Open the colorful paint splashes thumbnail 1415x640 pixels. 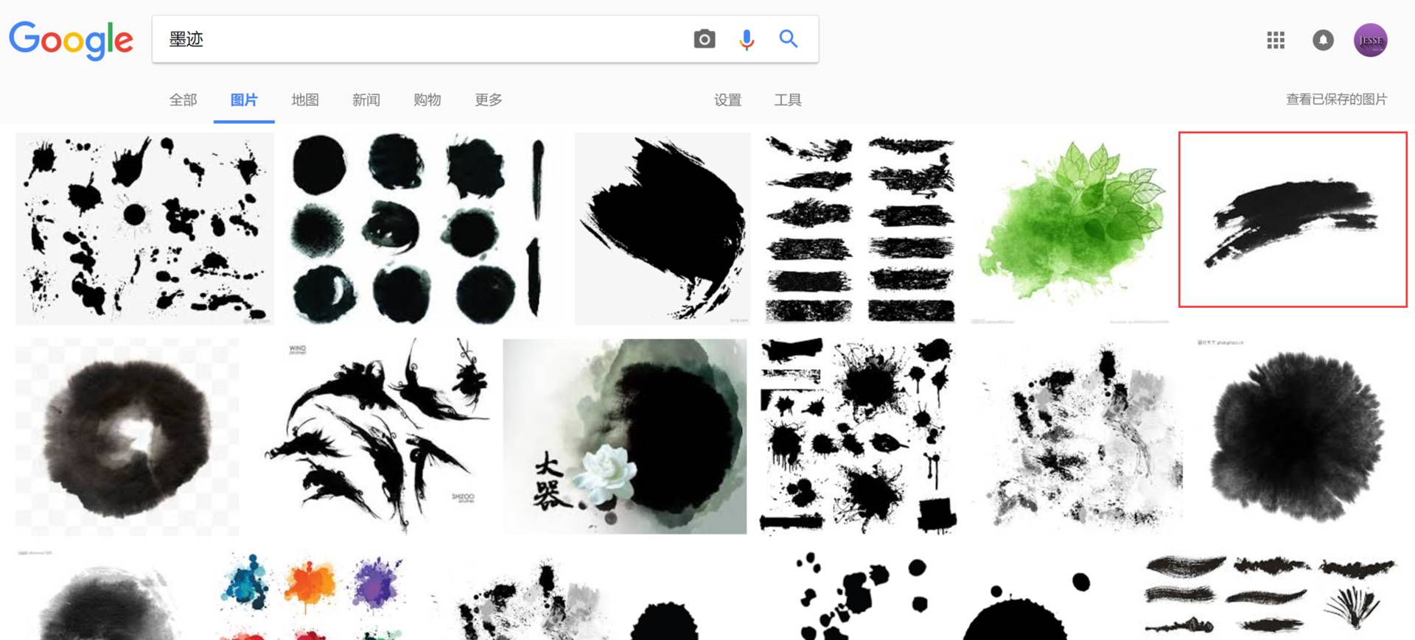312,595
